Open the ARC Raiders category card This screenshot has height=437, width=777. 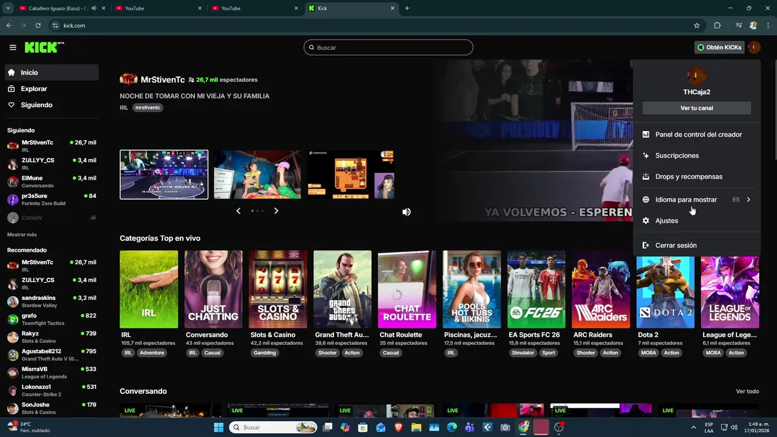click(601, 290)
